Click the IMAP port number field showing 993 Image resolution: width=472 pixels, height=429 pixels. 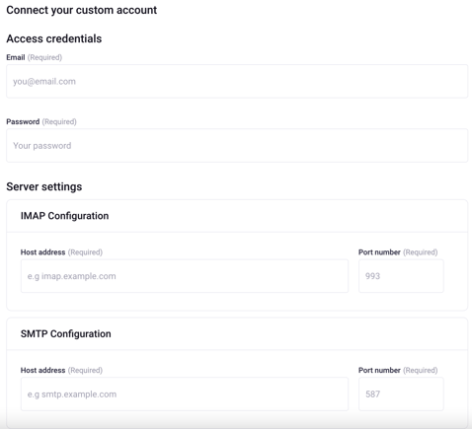[x=401, y=276]
